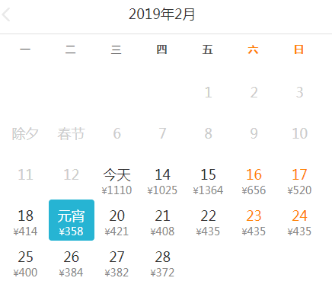
Task: Click greyed-out date 6
Action: (x=117, y=133)
